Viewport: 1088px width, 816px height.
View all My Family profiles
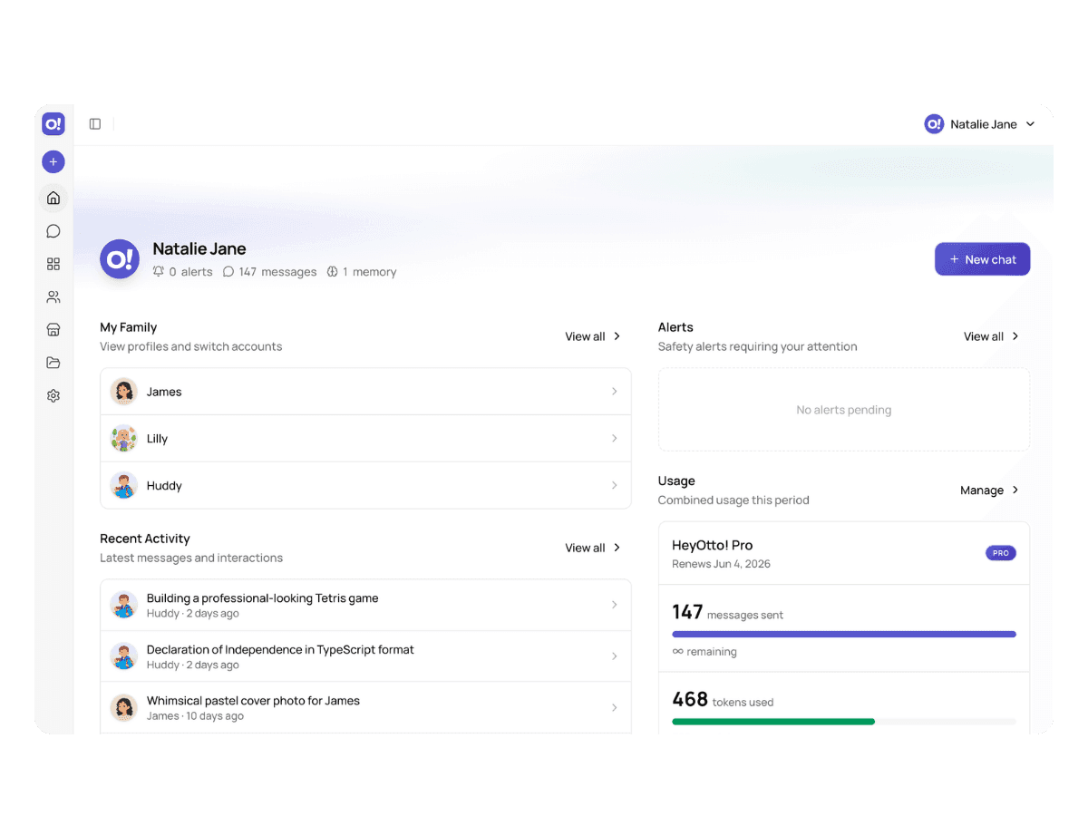593,336
